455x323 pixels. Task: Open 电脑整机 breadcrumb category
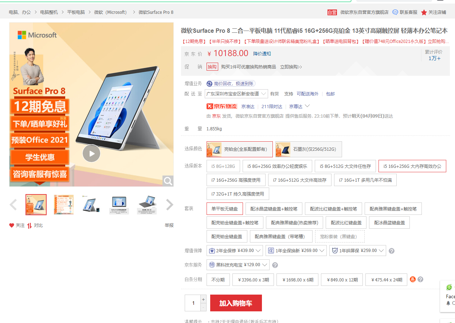(x=49, y=12)
